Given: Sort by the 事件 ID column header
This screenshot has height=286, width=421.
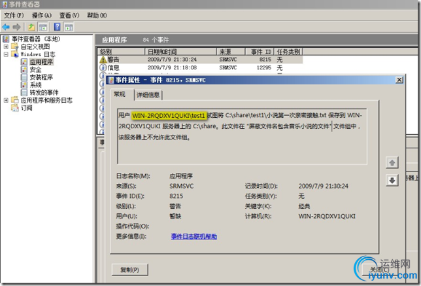Looking at the screenshot, I should [x=260, y=52].
